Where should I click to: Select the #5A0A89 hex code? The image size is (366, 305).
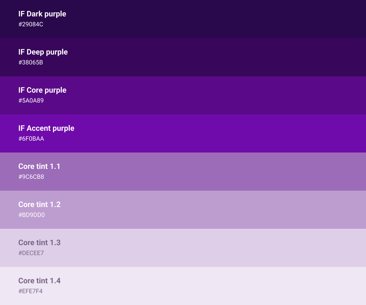tap(31, 101)
